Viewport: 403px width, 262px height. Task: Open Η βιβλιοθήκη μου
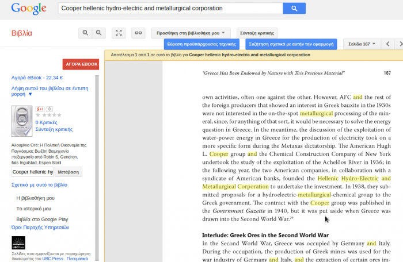(36, 198)
